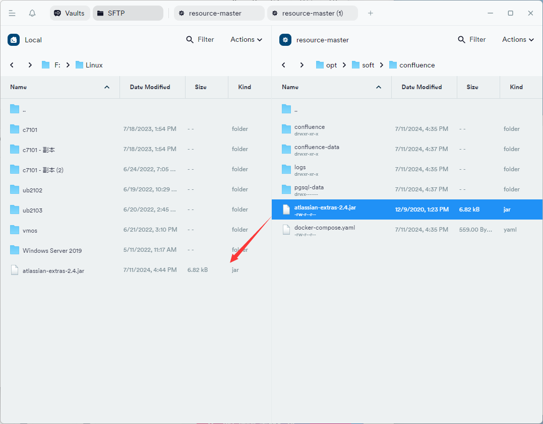Click the confluence breadcrumb folder
543x424 pixels.
coord(412,65)
